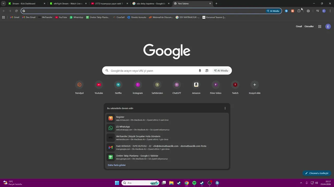The image size is (334, 187).
Task: Open a new tab with the plus button
Action: pos(216,4)
